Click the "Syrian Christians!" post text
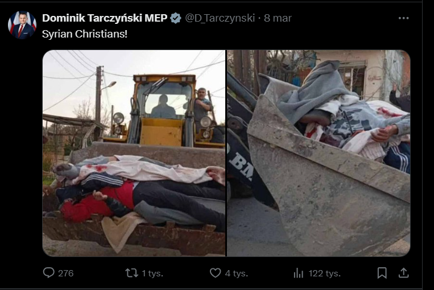The width and height of the screenshot is (434, 290). [85, 34]
